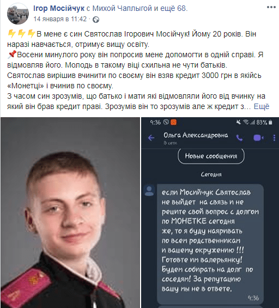Screen dimensions: 279x308
Task: Click the public globe privacy icon
Action: (96, 20)
